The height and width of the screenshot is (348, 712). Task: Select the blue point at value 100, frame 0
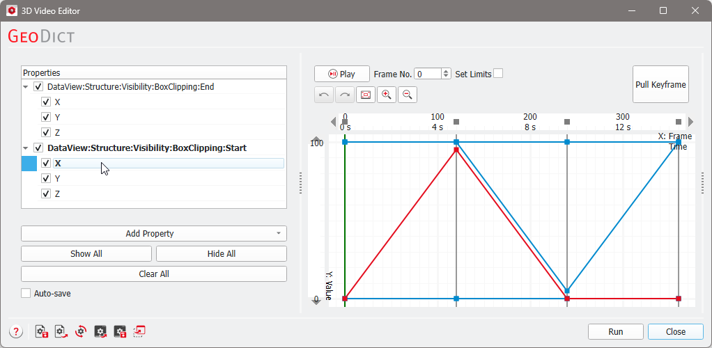[x=345, y=142]
